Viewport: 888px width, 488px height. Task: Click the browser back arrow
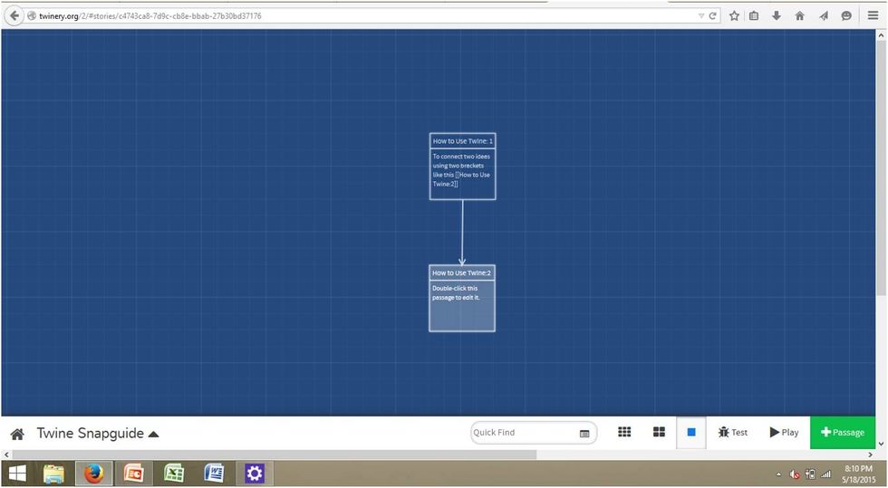coord(14,15)
